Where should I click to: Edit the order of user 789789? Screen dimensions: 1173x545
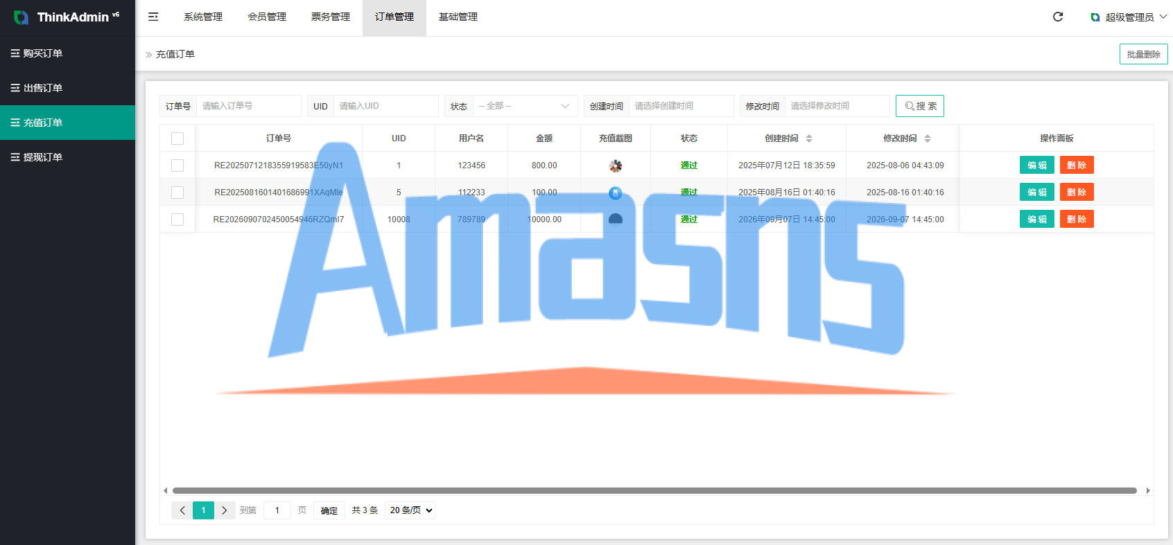1037,220
